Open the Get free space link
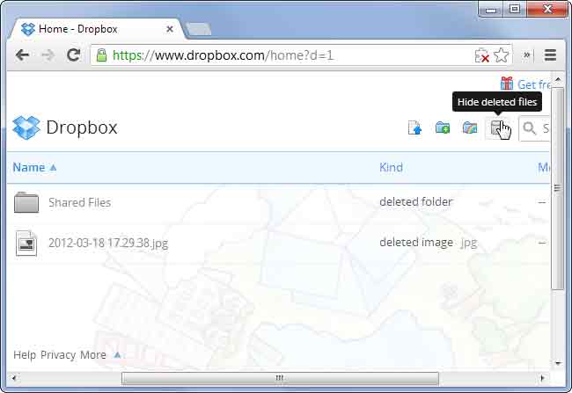The height and width of the screenshot is (393, 572). tap(533, 84)
